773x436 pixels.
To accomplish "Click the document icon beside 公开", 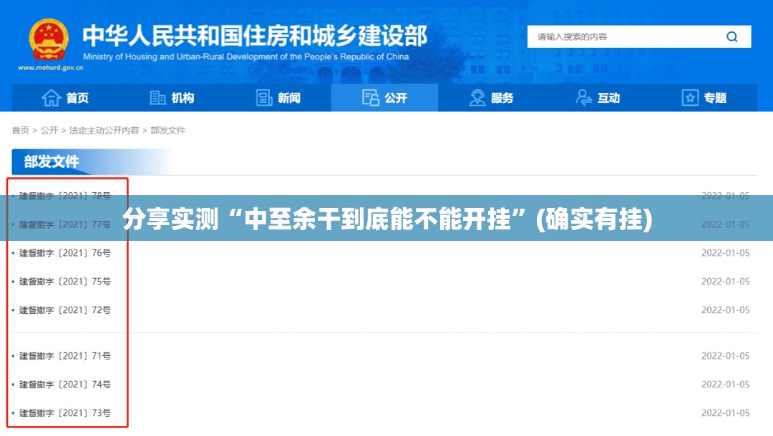I will tap(370, 98).
